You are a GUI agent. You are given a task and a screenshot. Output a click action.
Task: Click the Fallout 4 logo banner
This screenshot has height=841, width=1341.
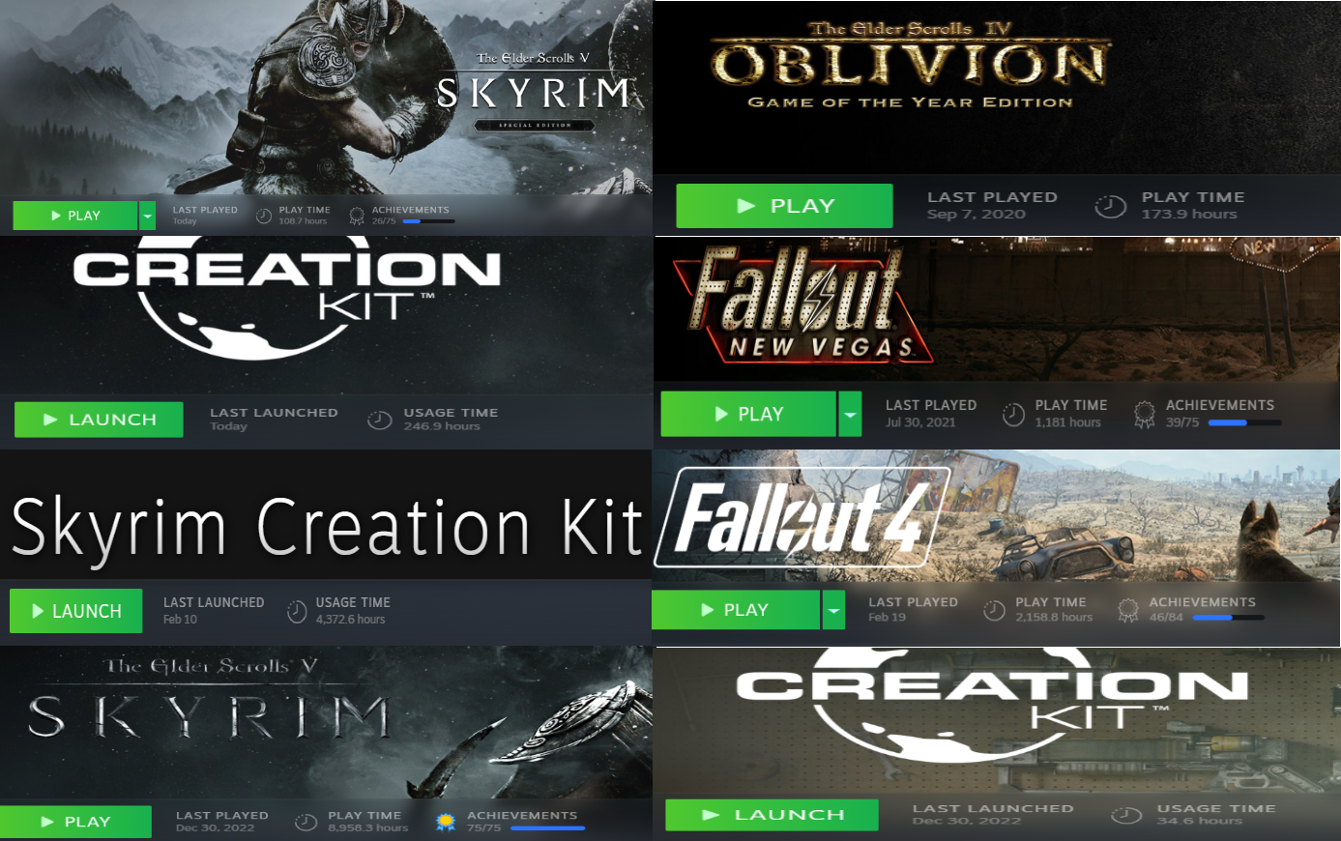(802, 517)
